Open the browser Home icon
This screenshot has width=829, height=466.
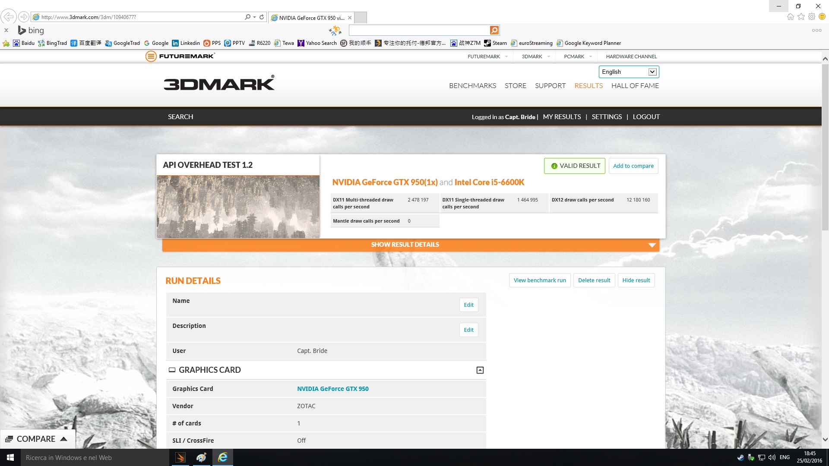tap(791, 17)
